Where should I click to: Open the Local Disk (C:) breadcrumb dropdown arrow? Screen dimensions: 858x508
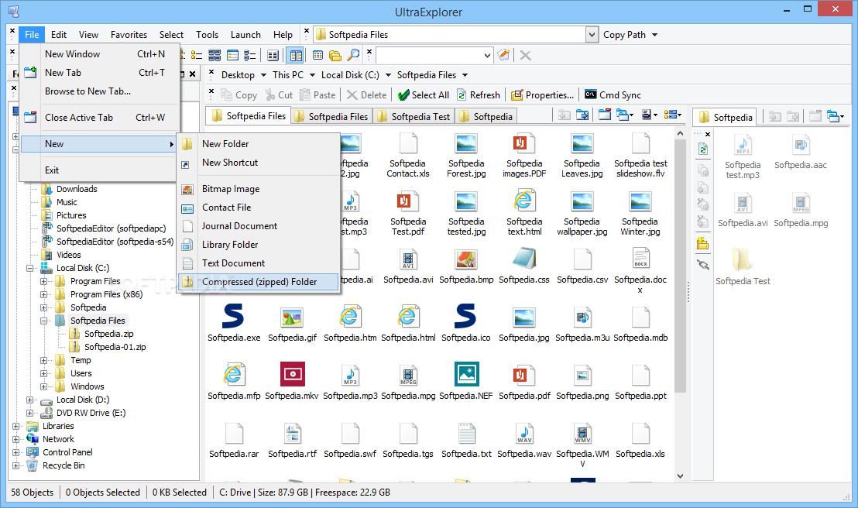(388, 75)
